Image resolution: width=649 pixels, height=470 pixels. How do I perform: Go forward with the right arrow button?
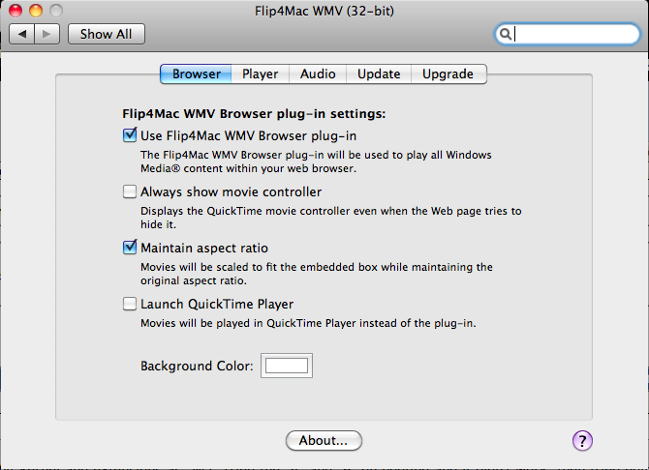47,34
